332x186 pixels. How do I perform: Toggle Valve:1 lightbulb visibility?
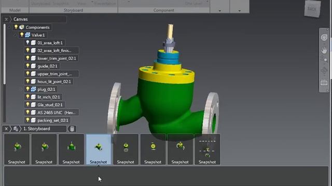(x=22, y=35)
